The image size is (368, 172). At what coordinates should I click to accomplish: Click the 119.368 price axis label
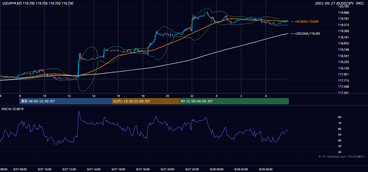click(x=344, y=31)
